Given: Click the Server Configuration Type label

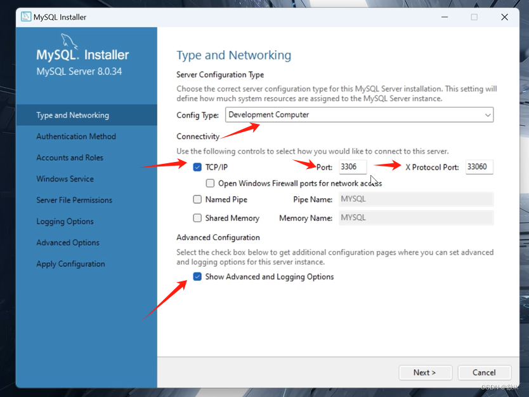Looking at the screenshot, I should coord(220,75).
